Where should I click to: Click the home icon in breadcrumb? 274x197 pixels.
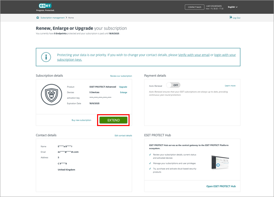tap(38, 18)
